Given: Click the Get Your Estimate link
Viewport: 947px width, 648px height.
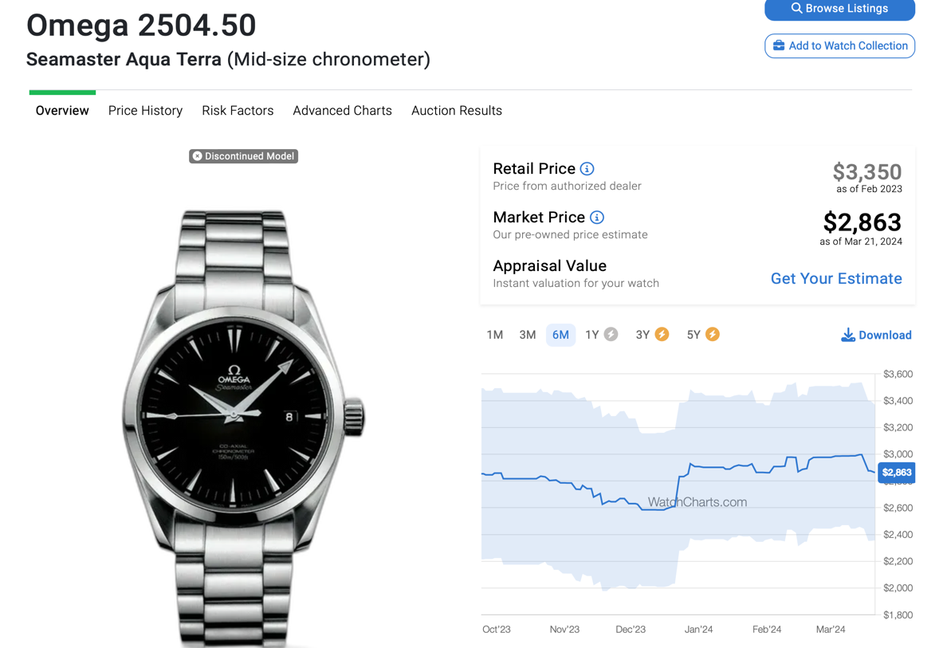Looking at the screenshot, I should (x=836, y=279).
